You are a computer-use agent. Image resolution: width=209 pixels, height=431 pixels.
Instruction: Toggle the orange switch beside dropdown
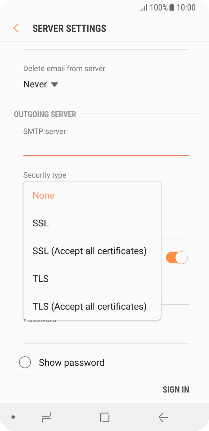click(177, 258)
